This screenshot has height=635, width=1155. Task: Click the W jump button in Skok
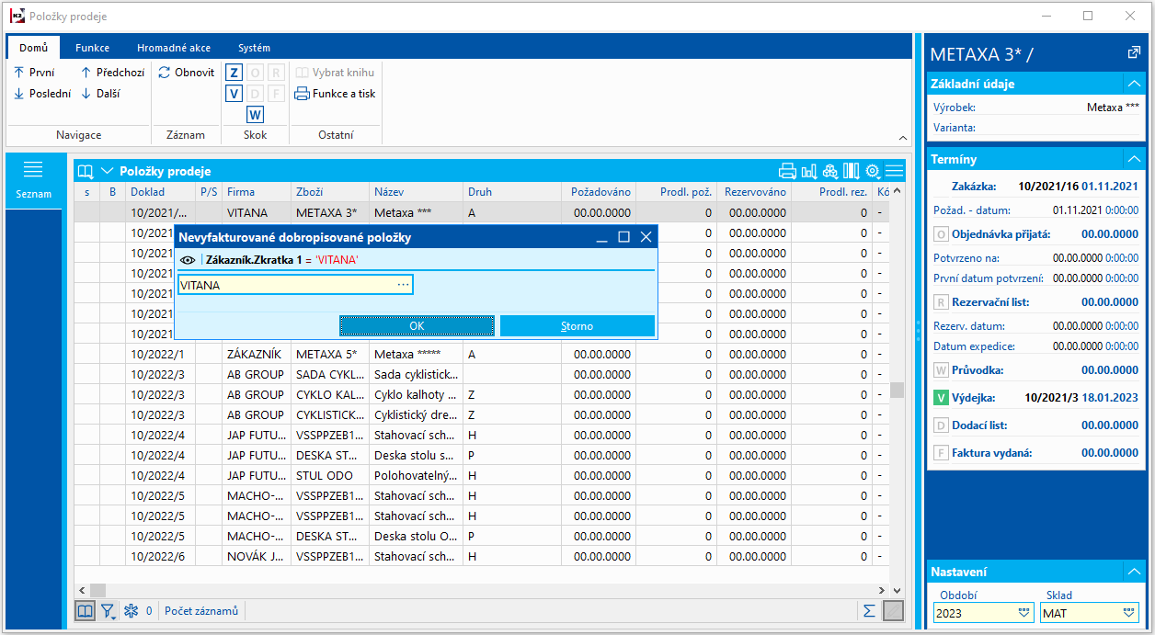pyautogui.click(x=255, y=115)
